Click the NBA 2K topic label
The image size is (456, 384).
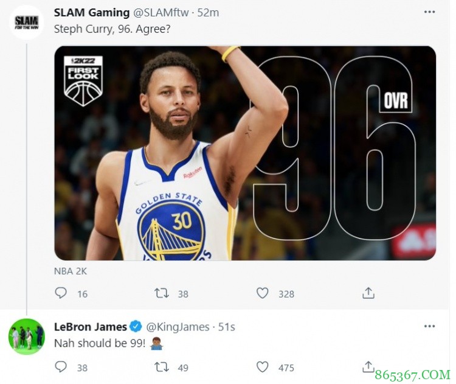click(71, 271)
